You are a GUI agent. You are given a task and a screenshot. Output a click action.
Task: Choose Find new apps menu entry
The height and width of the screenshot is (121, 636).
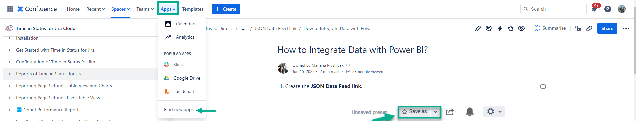[x=179, y=109]
